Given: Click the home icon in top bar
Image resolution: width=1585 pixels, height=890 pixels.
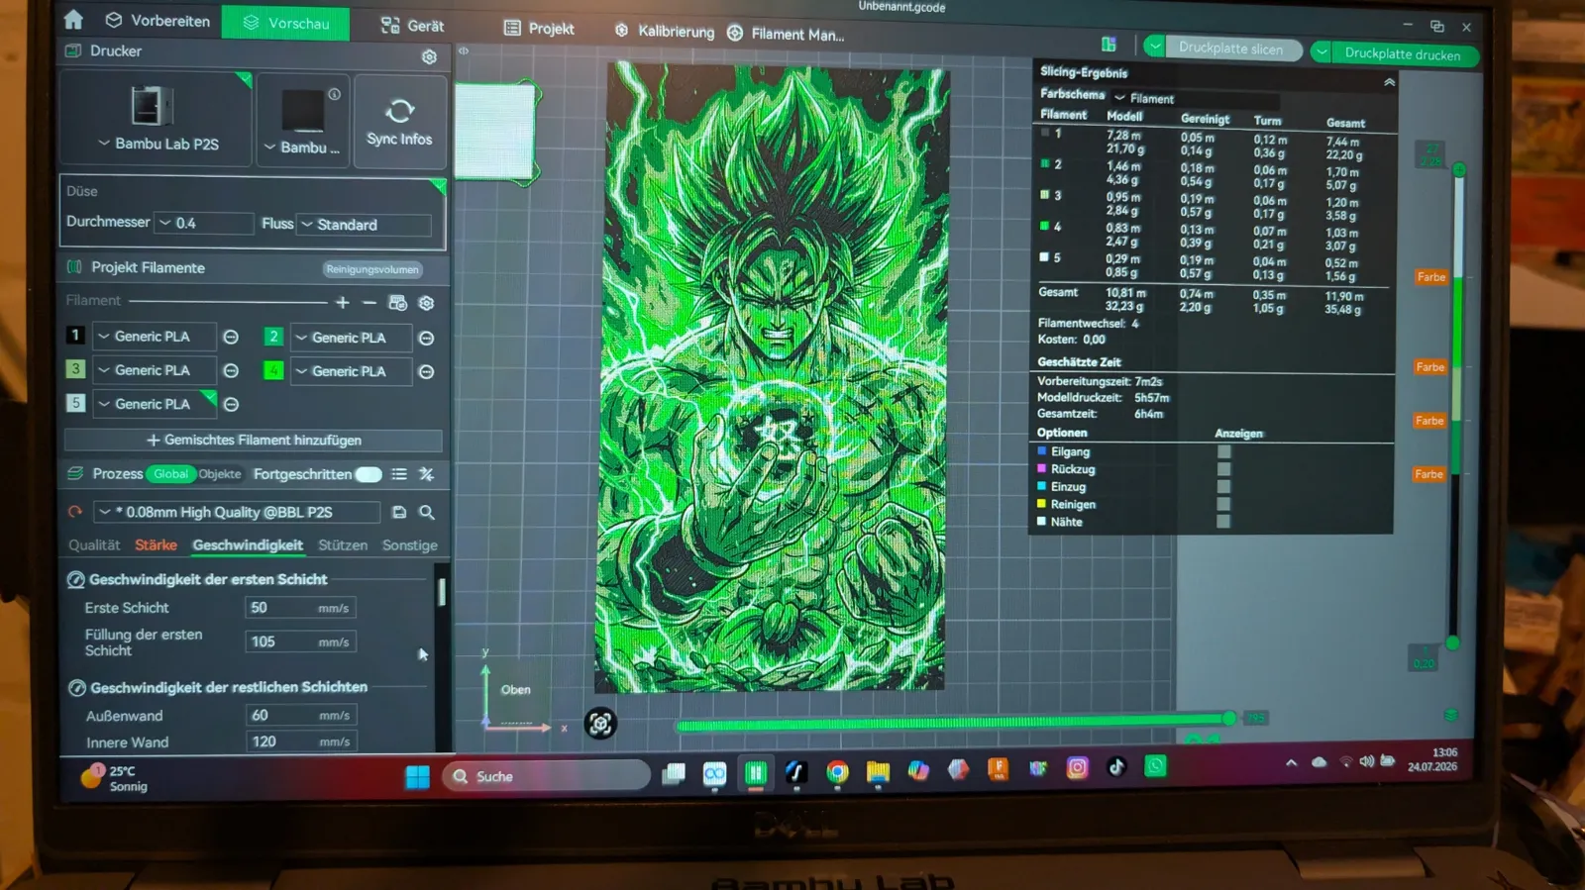Looking at the screenshot, I should [x=73, y=19].
